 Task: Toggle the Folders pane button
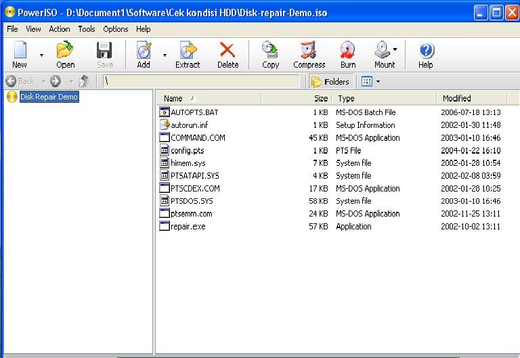(330, 81)
